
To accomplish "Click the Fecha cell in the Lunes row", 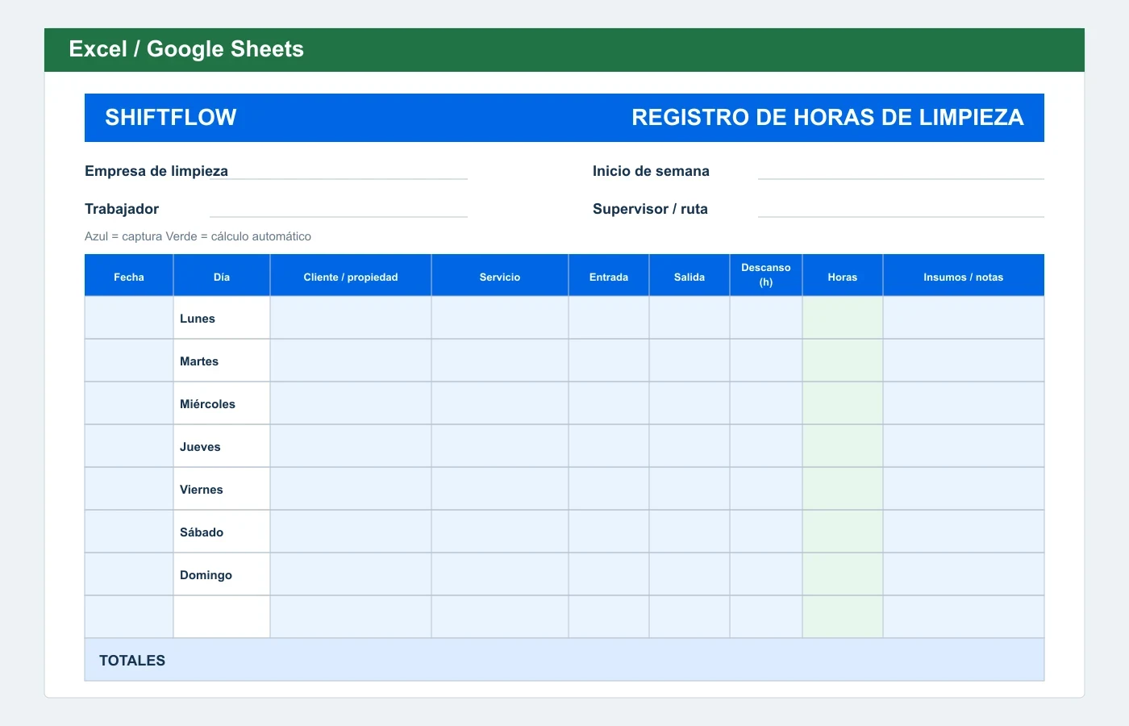I will point(129,318).
